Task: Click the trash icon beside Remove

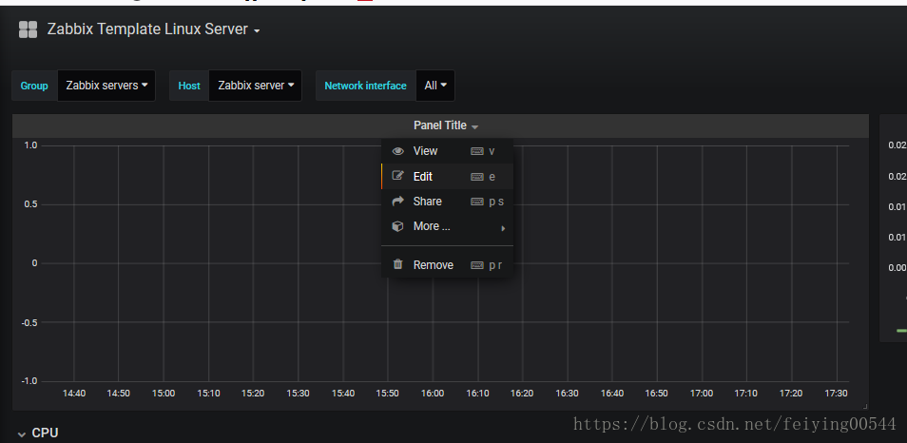Action: click(397, 264)
